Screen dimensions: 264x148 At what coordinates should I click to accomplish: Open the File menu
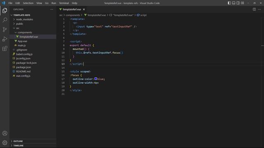(10, 3)
